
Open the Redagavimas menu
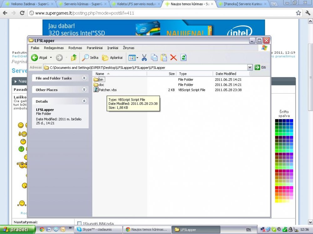54,48
